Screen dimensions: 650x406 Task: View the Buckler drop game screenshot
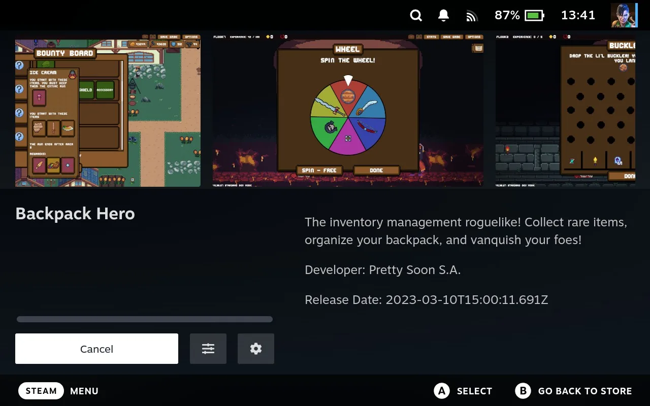(566, 111)
